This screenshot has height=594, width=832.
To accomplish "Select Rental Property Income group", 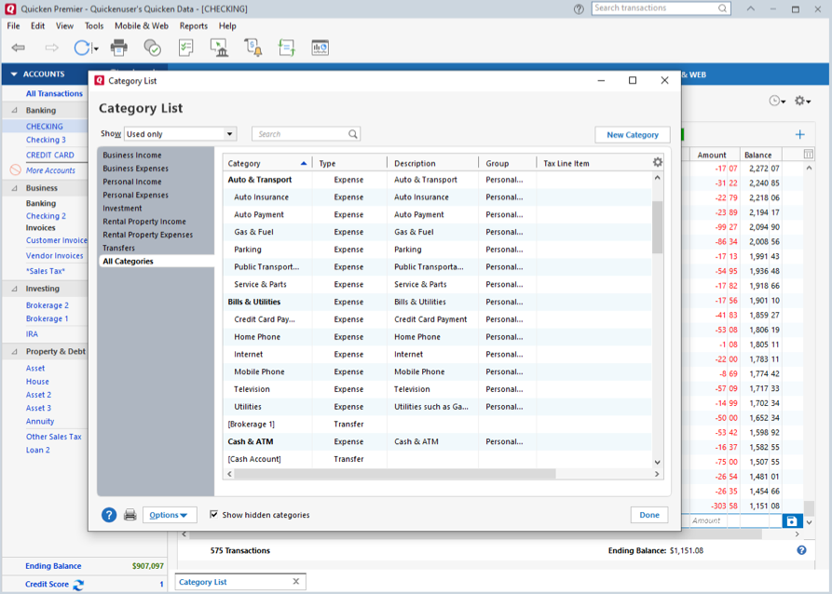I will click(144, 222).
